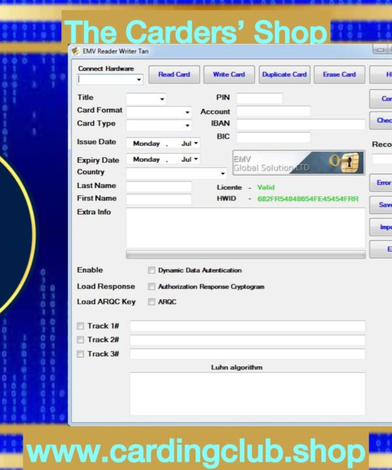This screenshot has width=392, height=470.
Task: Click the HWID value 682FR54848654FE45454FRR
Action: (308, 199)
